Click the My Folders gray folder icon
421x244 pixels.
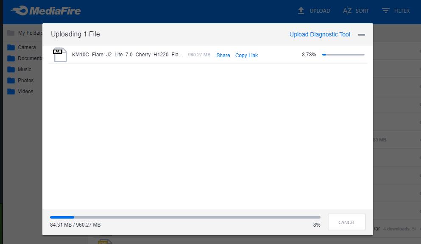[x=11, y=33]
